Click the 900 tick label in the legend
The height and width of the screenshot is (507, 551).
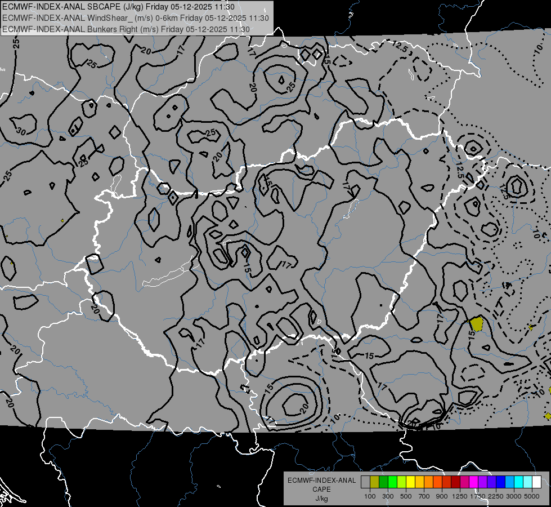442,496
